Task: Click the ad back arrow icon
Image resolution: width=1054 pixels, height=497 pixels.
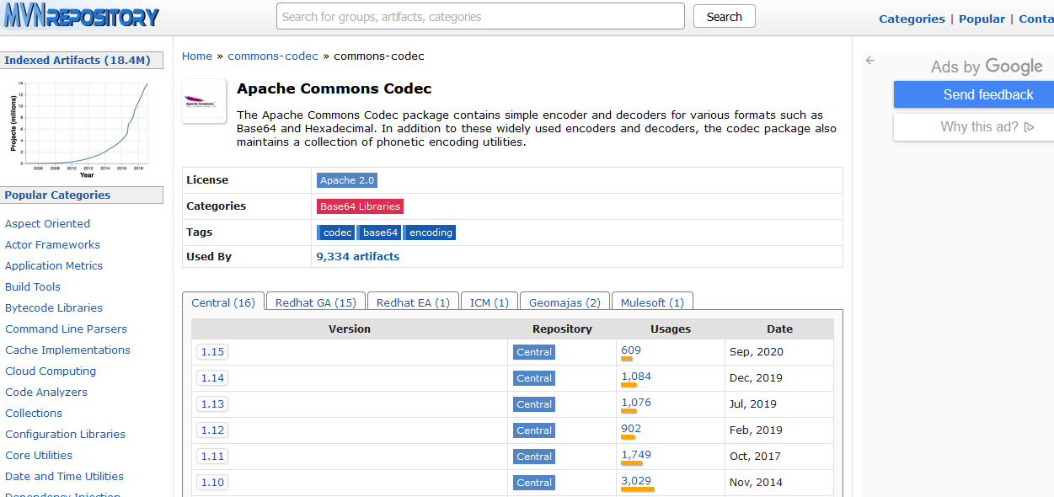Action: (x=870, y=61)
